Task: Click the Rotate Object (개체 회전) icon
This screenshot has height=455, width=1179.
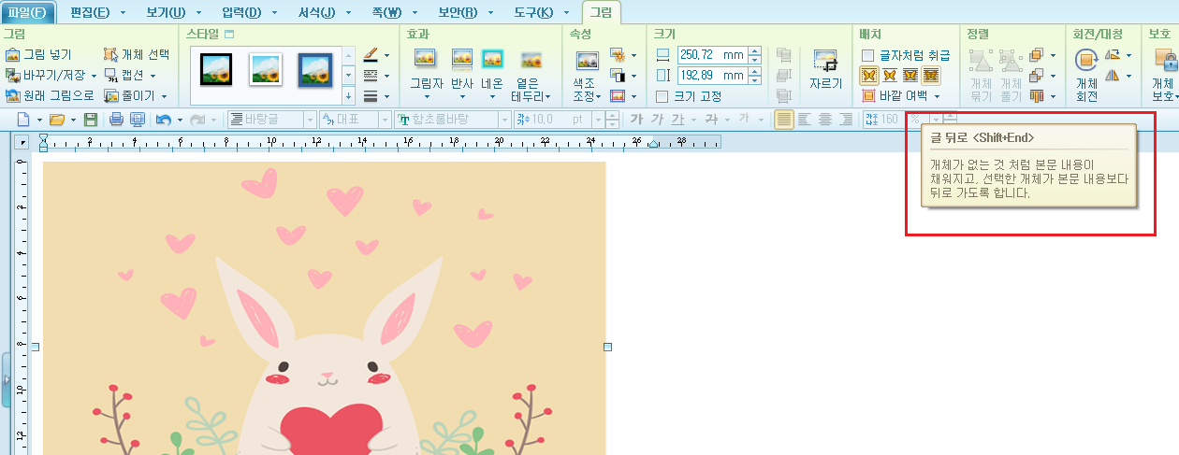Action: point(1086,61)
